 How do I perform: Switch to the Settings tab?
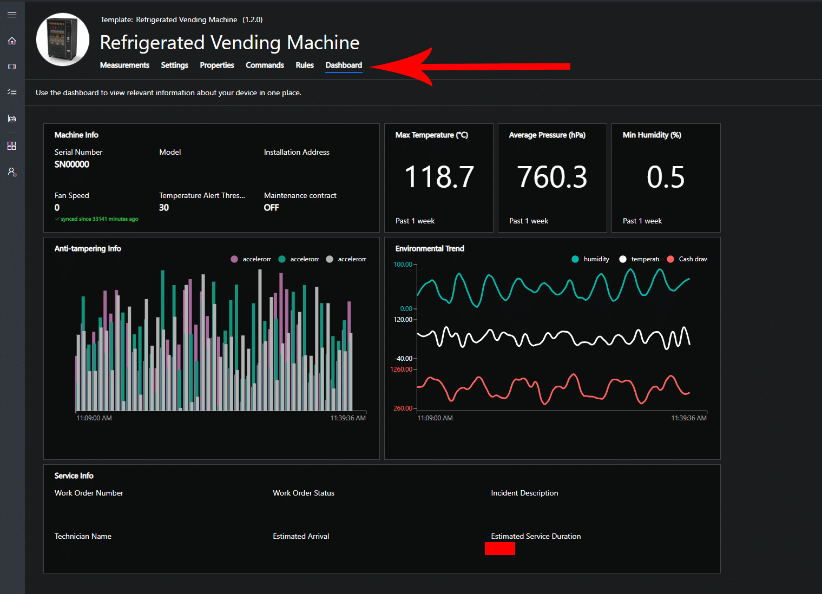tap(174, 65)
